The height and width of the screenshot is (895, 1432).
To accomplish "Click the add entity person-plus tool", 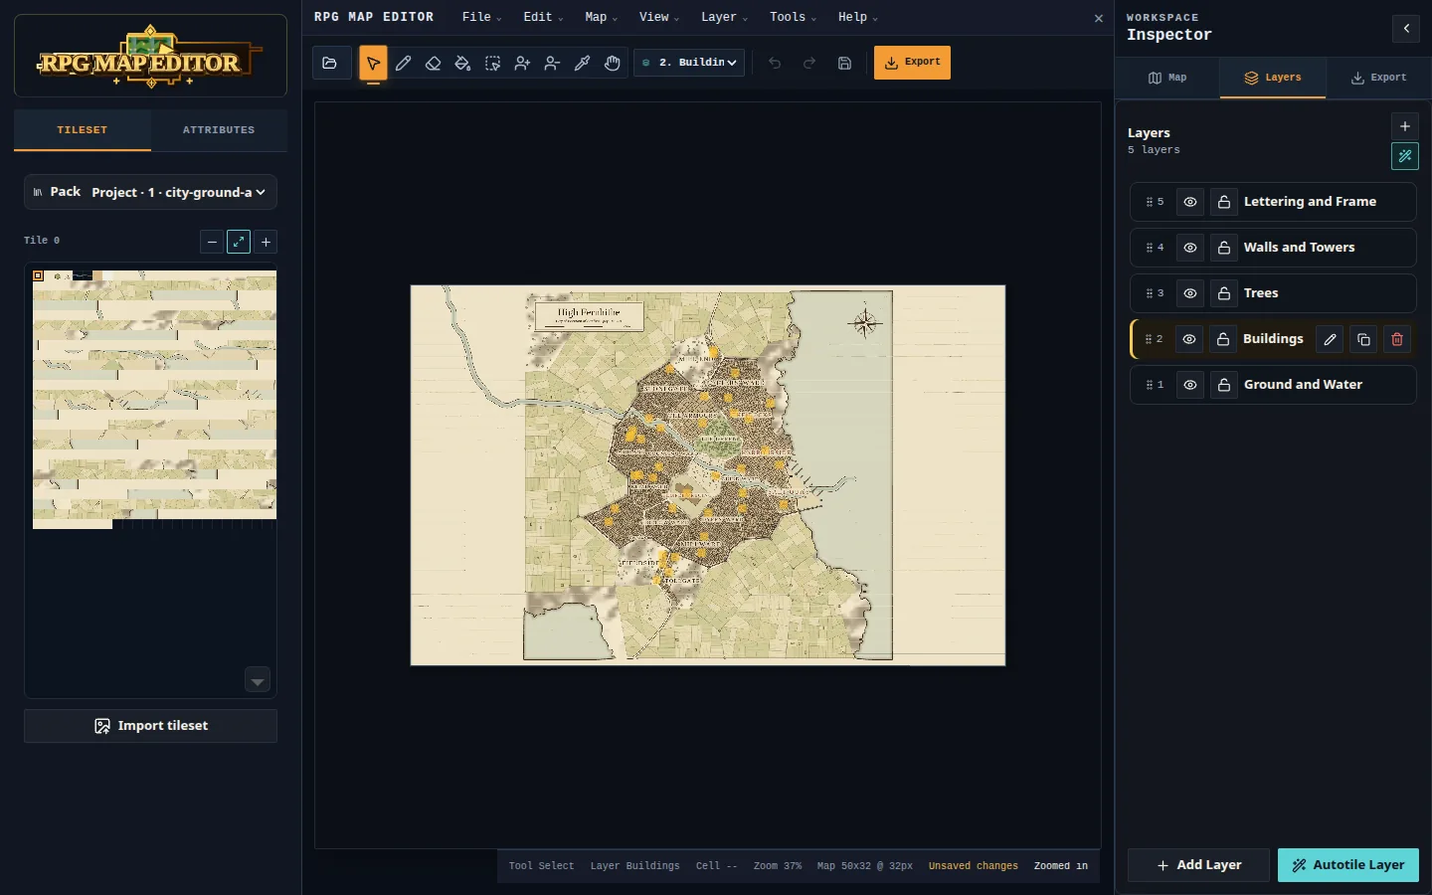I will pos(522,63).
